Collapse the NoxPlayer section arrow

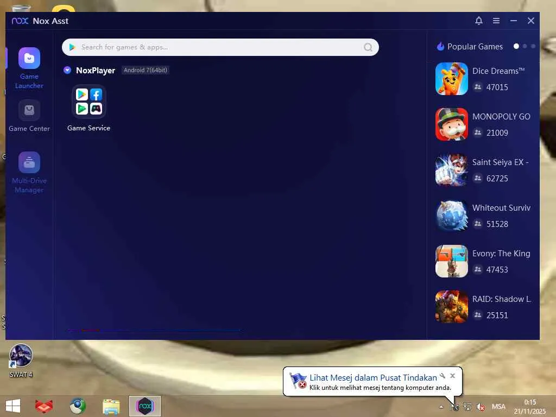tap(67, 70)
